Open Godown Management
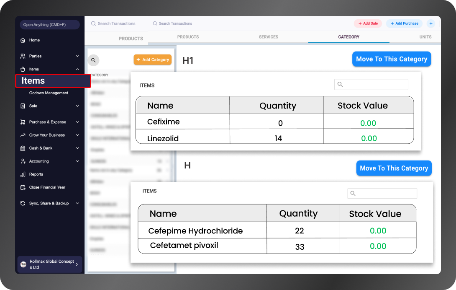456x290 pixels. pos(48,93)
